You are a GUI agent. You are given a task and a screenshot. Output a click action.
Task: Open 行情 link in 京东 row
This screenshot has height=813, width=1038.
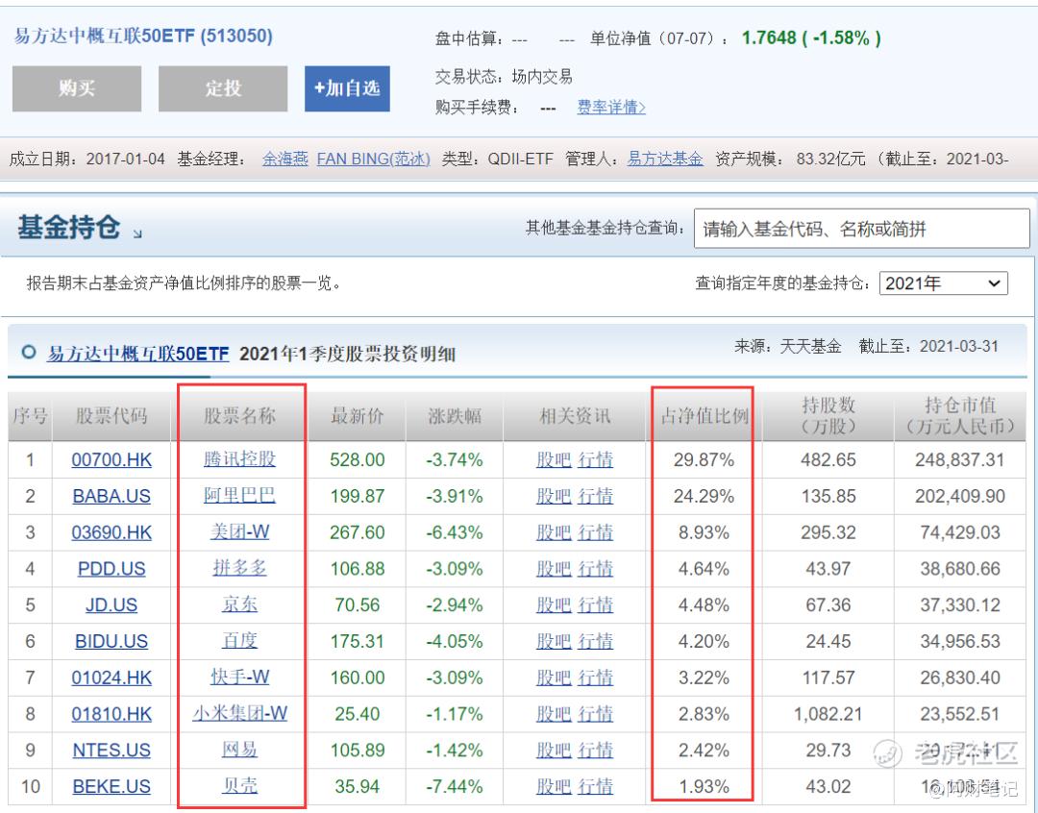(x=595, y=605)
